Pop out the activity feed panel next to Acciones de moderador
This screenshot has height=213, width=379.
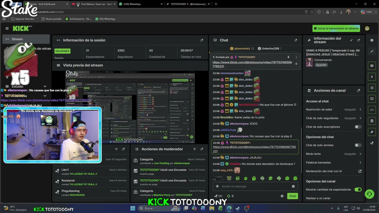click(x=123, y=149)
